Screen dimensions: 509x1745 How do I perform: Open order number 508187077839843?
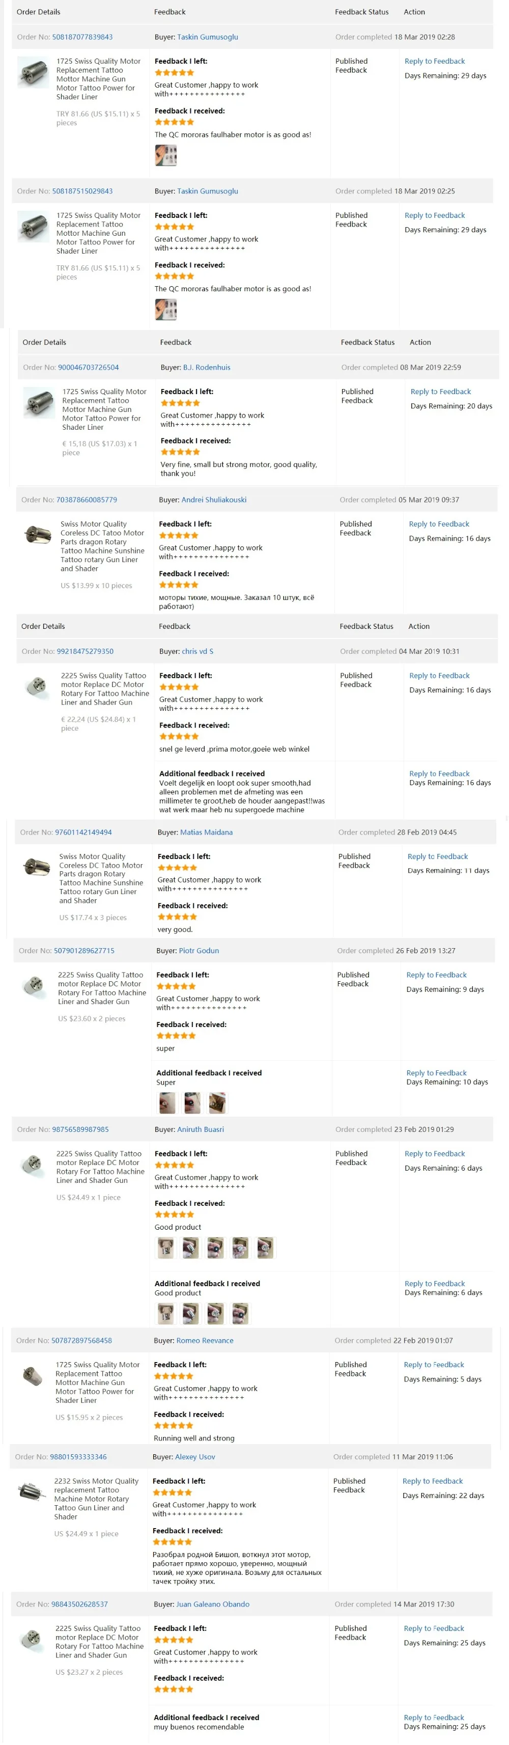click(82, 37)
